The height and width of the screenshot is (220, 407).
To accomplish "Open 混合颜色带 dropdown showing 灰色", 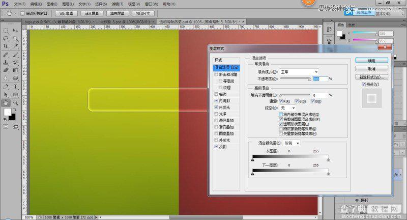I will pos(292,143).
